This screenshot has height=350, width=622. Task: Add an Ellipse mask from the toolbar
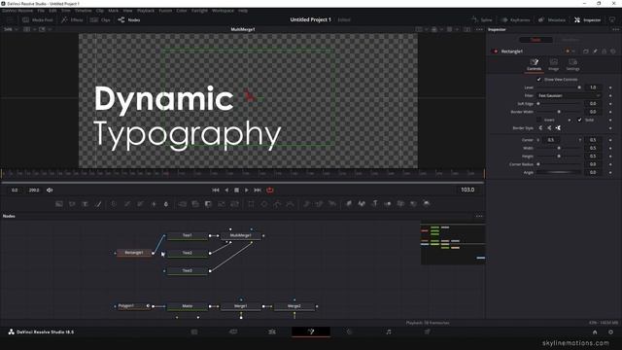[x=264, y=204]
